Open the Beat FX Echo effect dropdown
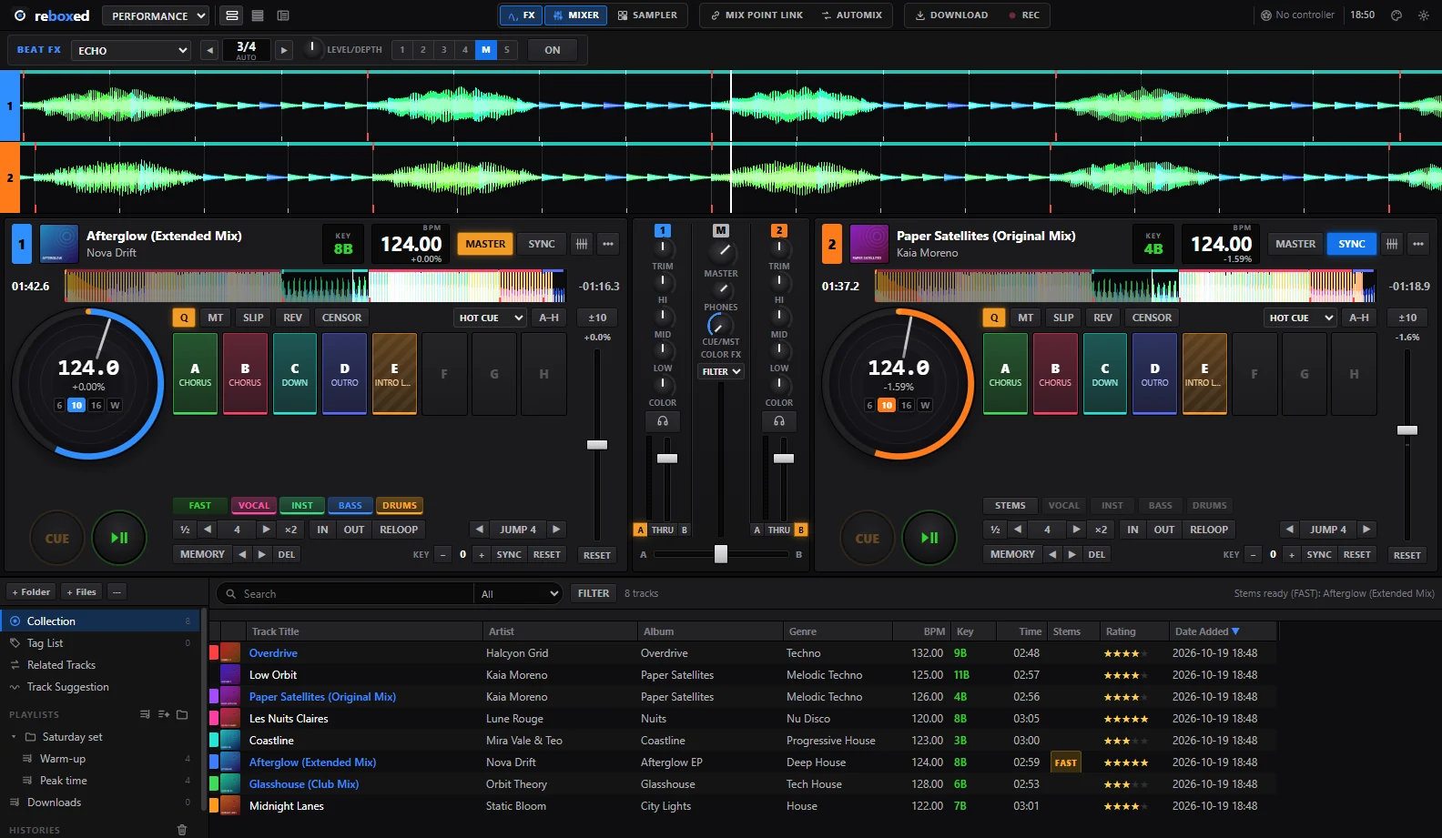 pos(132,50)
